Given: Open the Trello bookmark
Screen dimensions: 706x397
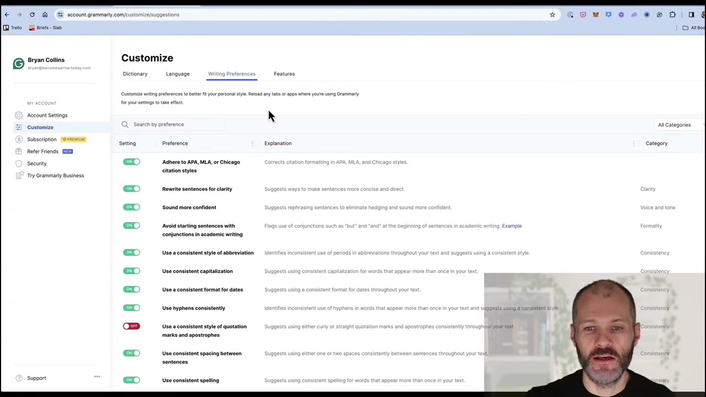Looking at the screenshot, I should point(13,28).
